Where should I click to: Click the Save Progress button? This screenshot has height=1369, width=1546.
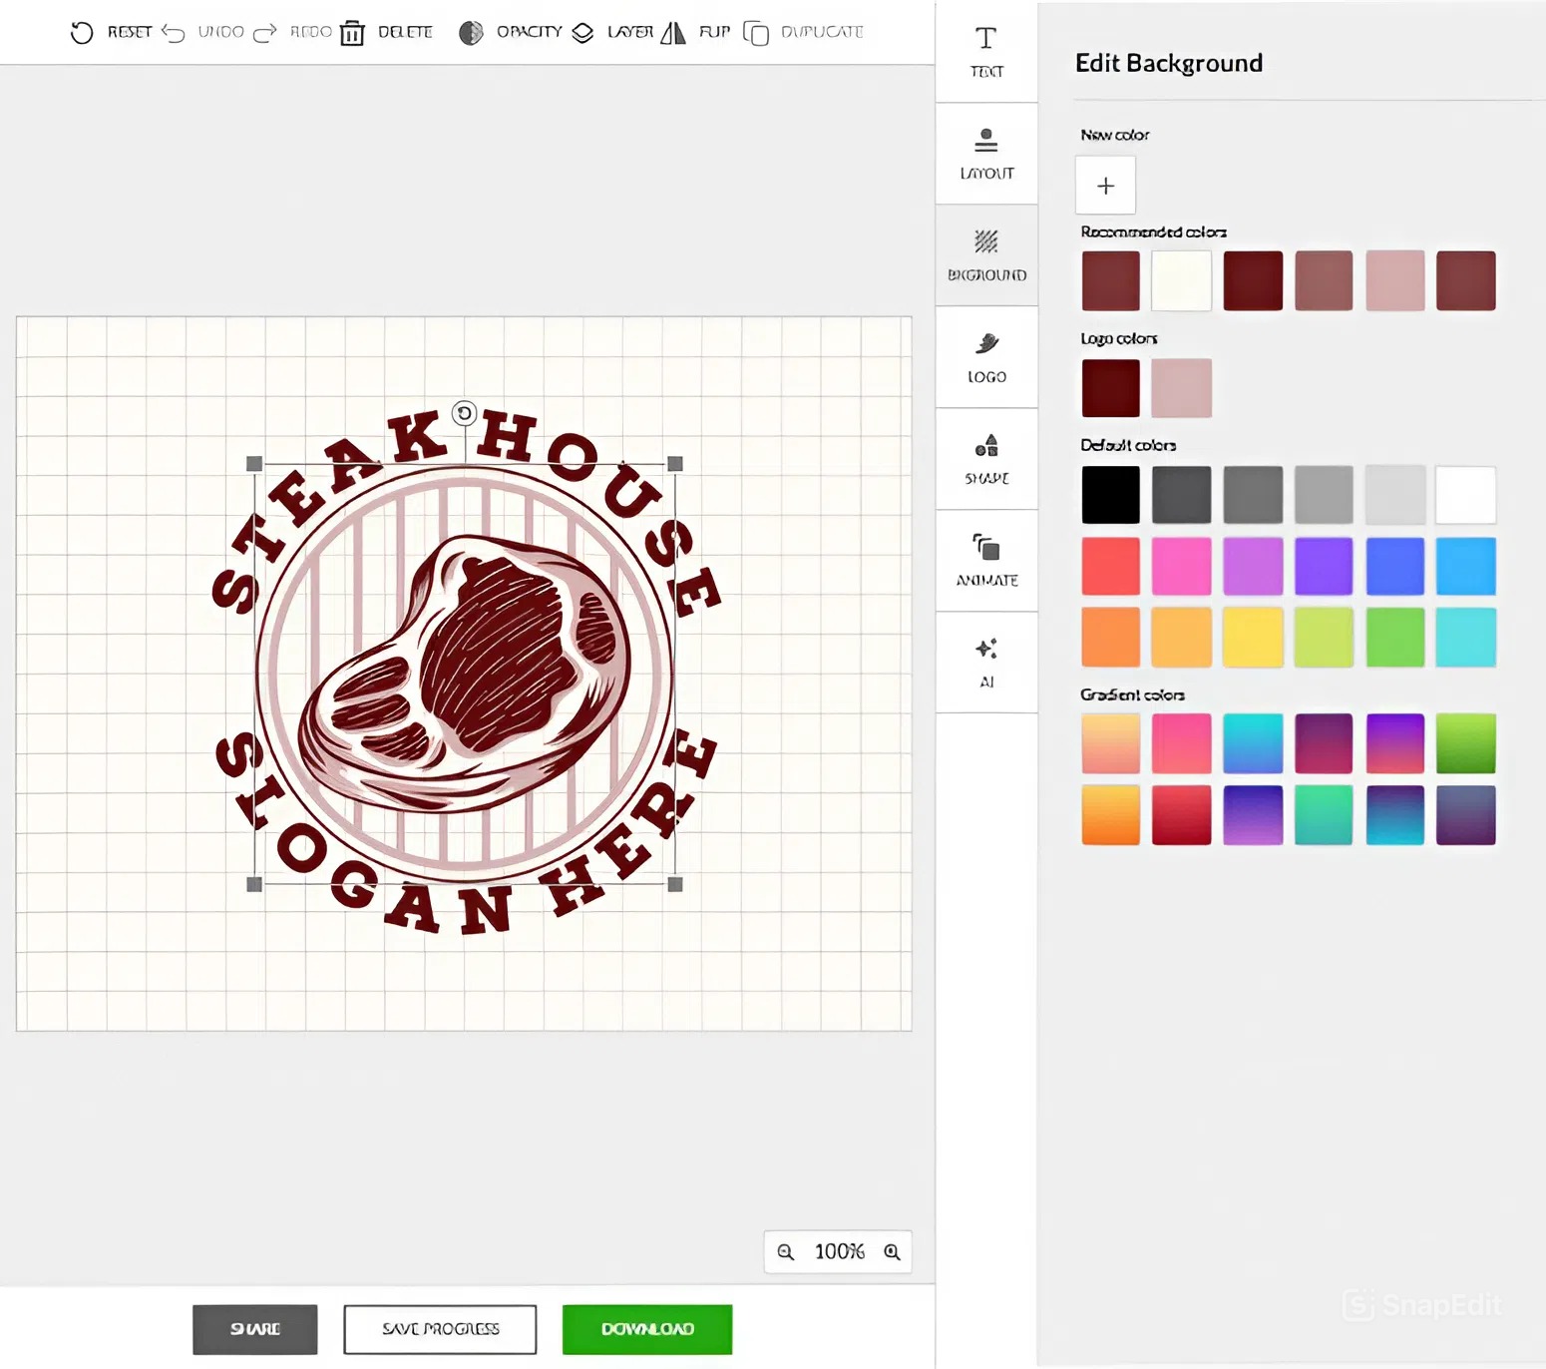click(440, 1329)
